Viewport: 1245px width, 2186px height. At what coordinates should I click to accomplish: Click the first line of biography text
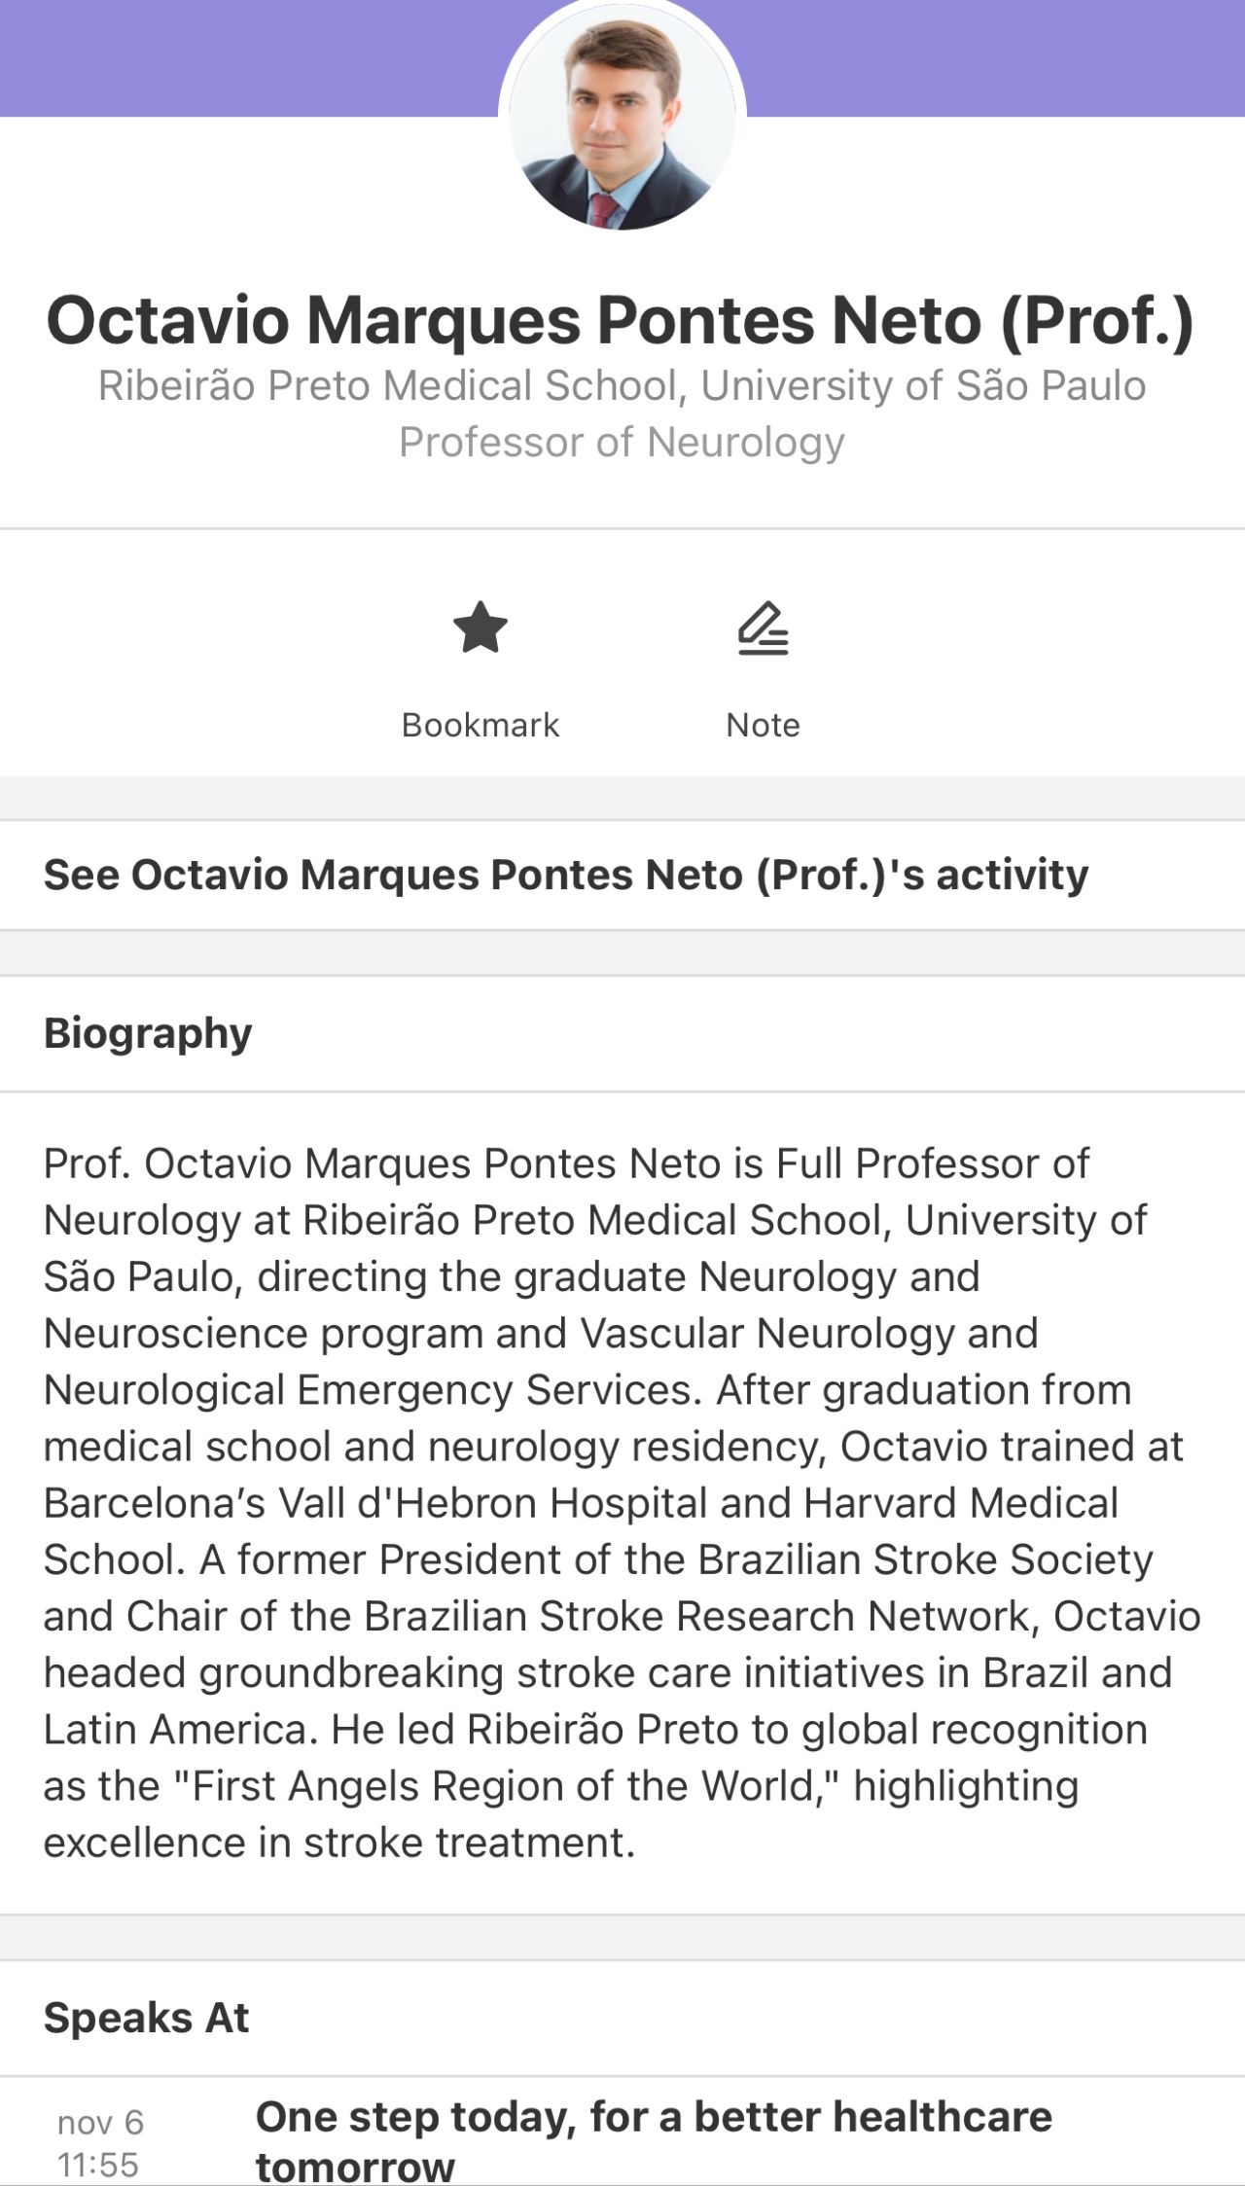click(566, 1164)
